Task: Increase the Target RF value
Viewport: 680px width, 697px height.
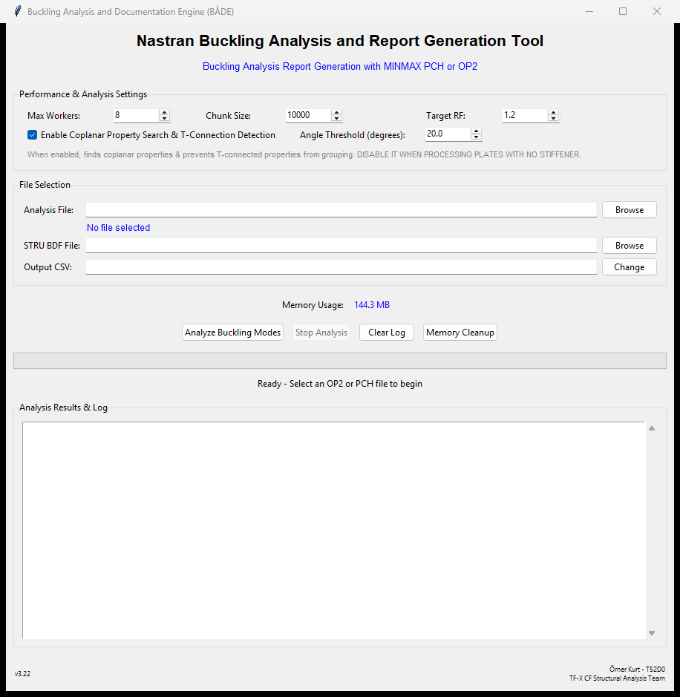Action: coord(553,112)
